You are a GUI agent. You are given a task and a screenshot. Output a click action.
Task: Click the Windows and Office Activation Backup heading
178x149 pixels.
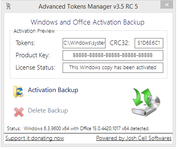[x=88, y=22]
